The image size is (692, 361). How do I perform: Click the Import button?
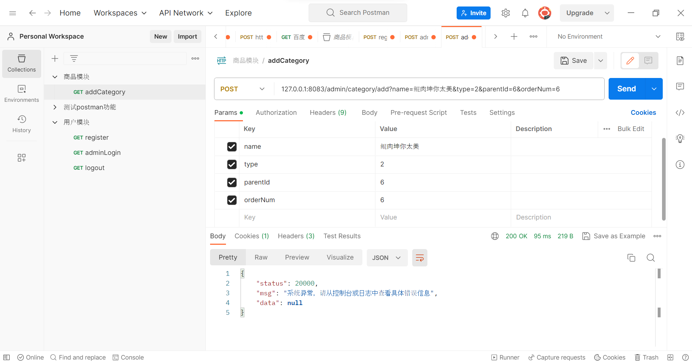187,36
